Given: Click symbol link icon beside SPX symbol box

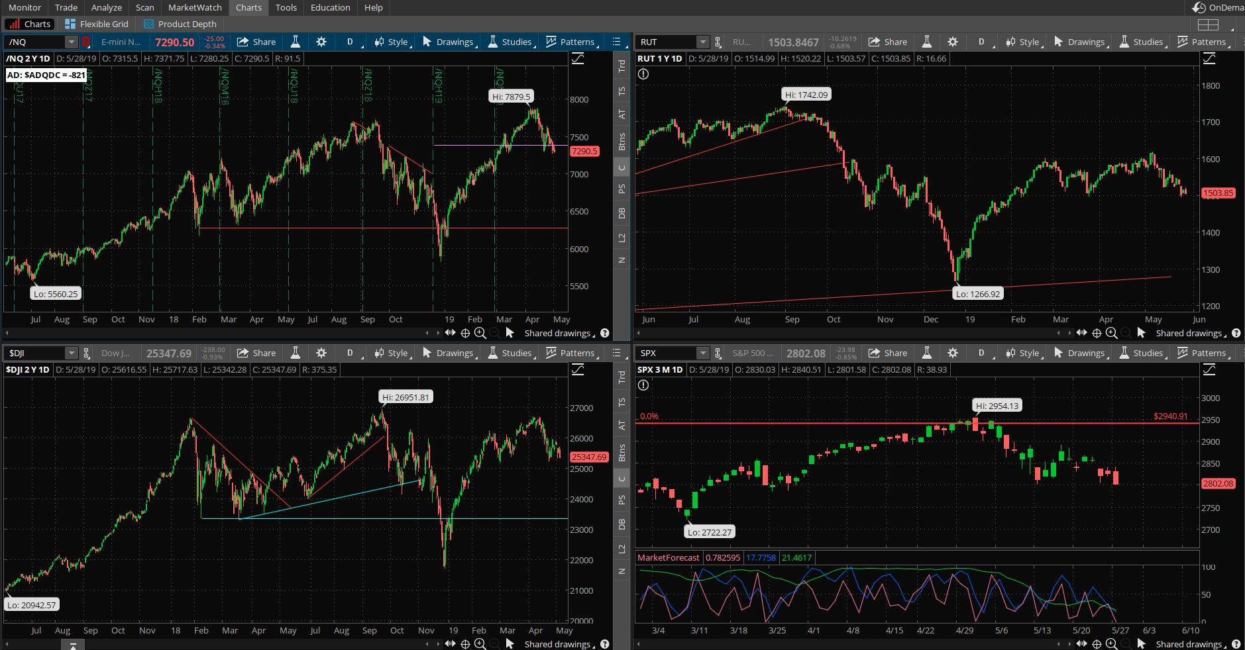Looking at the screenshot, I should (x=718, y=353).
